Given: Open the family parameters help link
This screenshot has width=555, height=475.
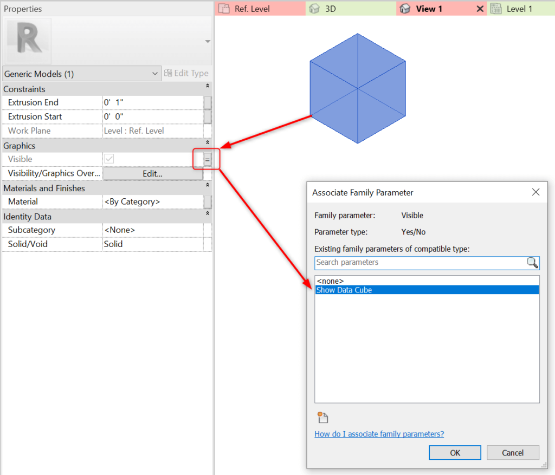Looking at the screenshot, I should pos(379,434).
